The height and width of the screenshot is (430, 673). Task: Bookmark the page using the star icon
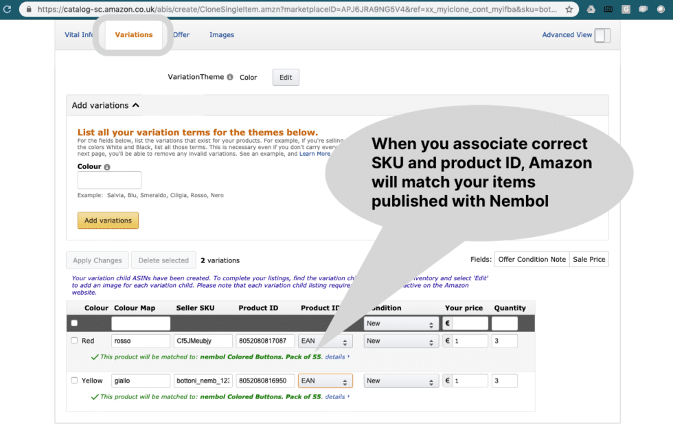click(569, 10)
